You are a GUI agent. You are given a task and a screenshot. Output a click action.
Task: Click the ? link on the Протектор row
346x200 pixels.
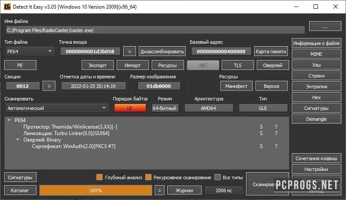pos(276,127)
